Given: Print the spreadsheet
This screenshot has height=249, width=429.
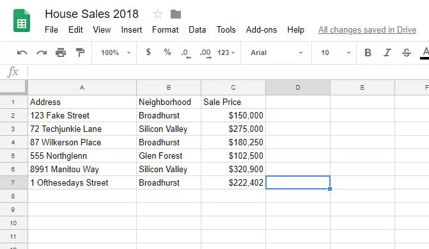Looking at the screenshot, I should (61, 52).
